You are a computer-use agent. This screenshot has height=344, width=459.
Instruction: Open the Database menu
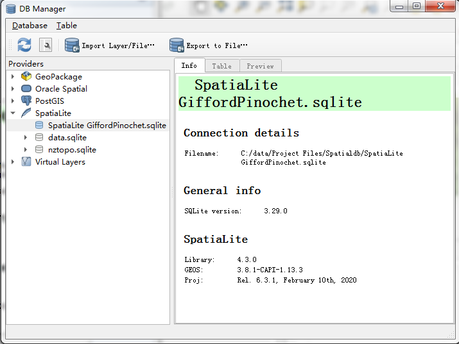coord(30,26)
